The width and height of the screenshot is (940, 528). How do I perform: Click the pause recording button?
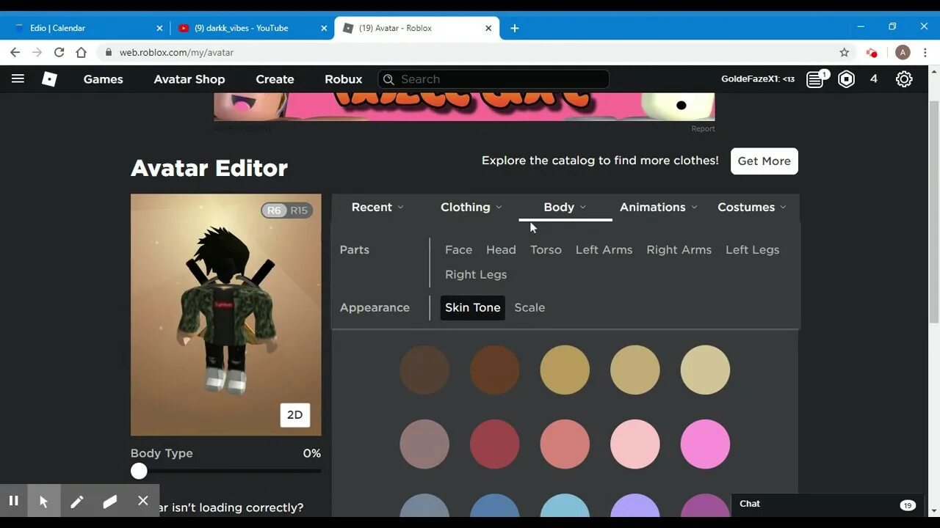click(x=13, y=501)
